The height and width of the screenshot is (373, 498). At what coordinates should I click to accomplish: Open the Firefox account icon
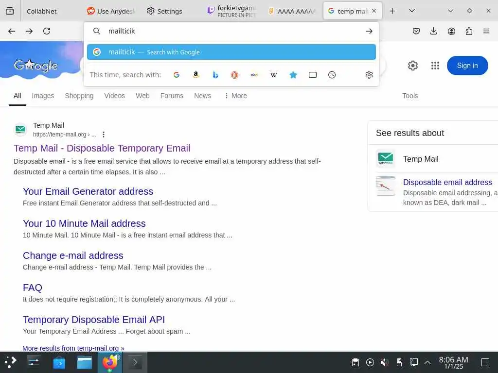(451, 31)
